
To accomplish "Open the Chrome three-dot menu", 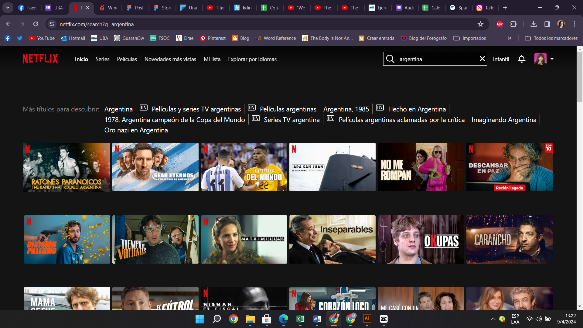I will pyautogui.click(x=574, y=24).
